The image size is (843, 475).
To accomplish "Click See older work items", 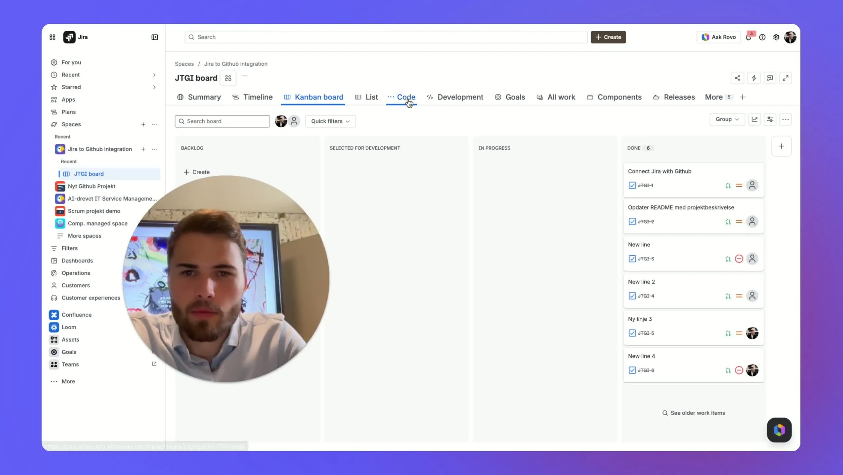I will 693,413.
